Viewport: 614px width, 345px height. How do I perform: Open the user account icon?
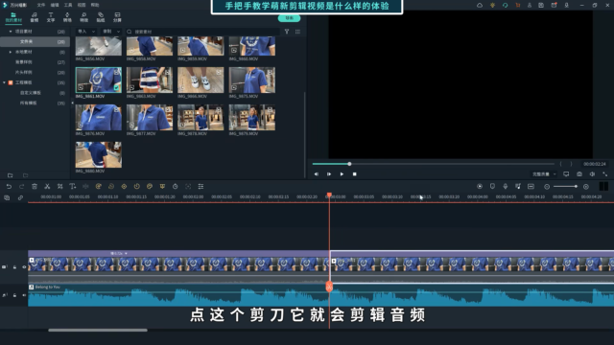530,5
